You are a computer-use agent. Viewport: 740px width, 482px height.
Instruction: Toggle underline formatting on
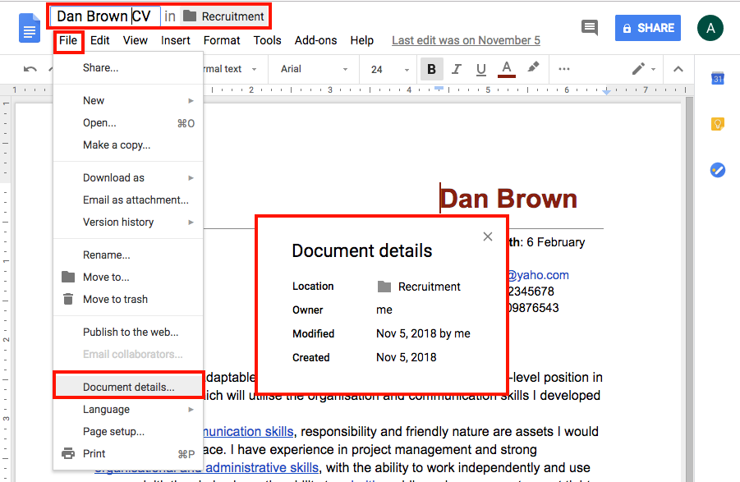click(x=483, y=69)
